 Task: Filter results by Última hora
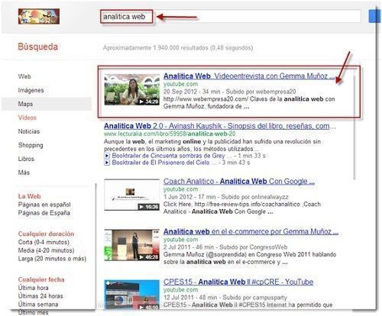[33, 288]
